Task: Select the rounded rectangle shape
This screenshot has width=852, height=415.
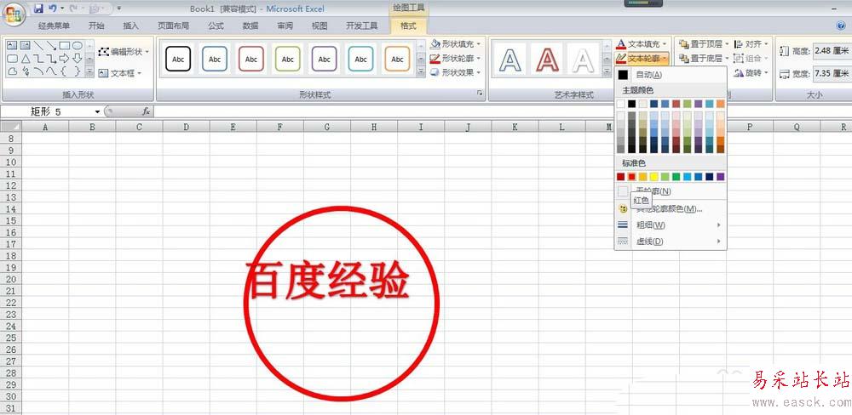Action: (12, 58)
